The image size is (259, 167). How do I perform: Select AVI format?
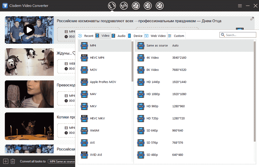click(x=105, y=143)
